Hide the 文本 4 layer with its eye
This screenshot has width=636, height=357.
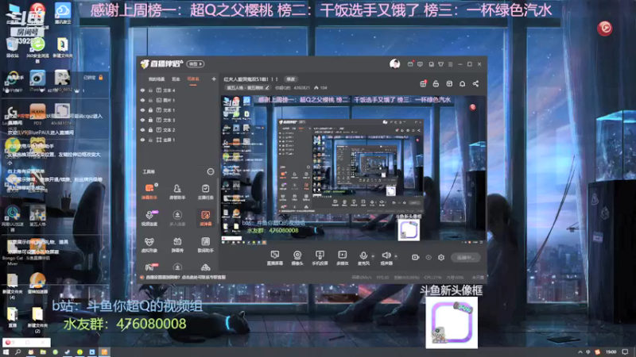(x=142, y=90)
